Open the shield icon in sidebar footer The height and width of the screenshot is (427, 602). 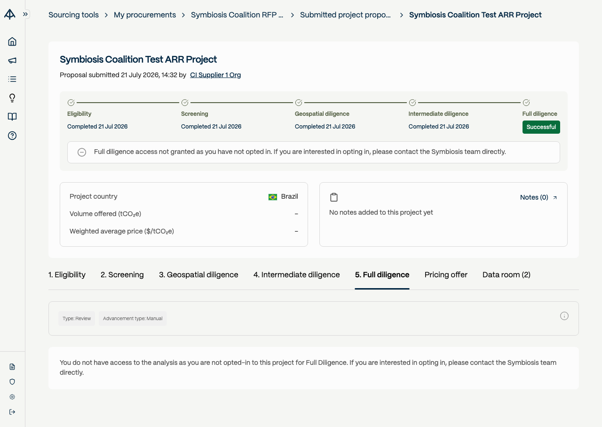coord(12,382)
